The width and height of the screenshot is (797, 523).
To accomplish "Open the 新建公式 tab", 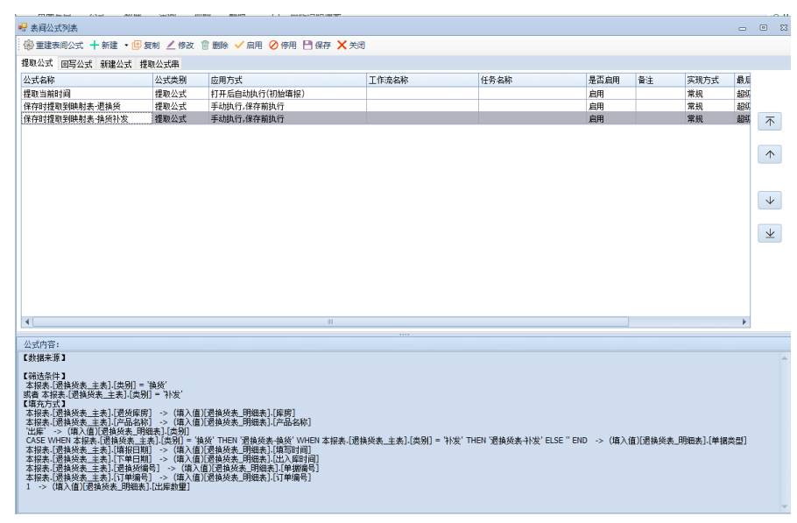I will [116, 64].
